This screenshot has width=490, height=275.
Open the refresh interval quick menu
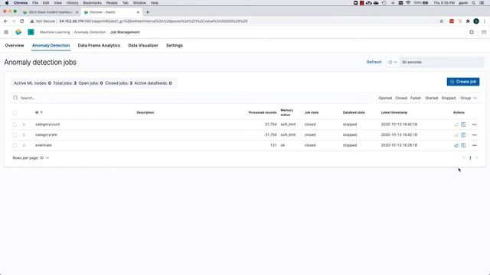pos(393,62)
